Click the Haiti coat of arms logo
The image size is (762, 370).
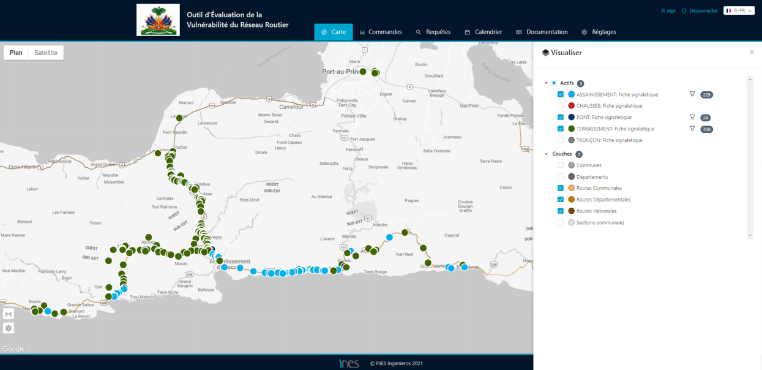click(x=158, y=20)
